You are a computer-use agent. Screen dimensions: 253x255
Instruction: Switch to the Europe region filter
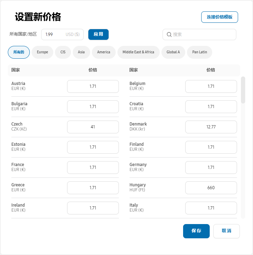[42, 52]
